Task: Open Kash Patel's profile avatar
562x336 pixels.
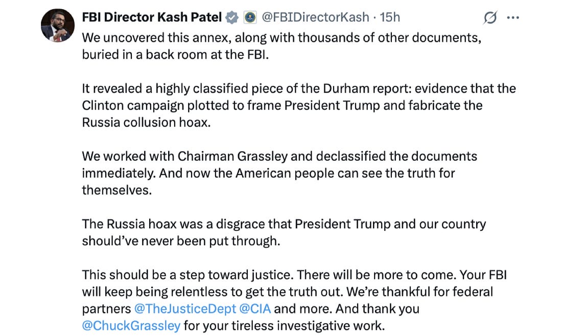Action: tap(58, 26)
